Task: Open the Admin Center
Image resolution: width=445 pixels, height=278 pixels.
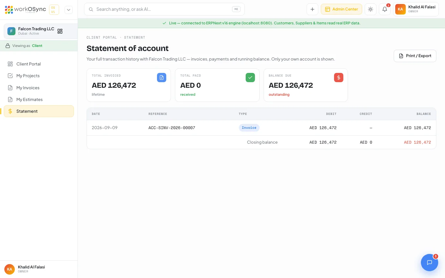Action: (341, 9)
